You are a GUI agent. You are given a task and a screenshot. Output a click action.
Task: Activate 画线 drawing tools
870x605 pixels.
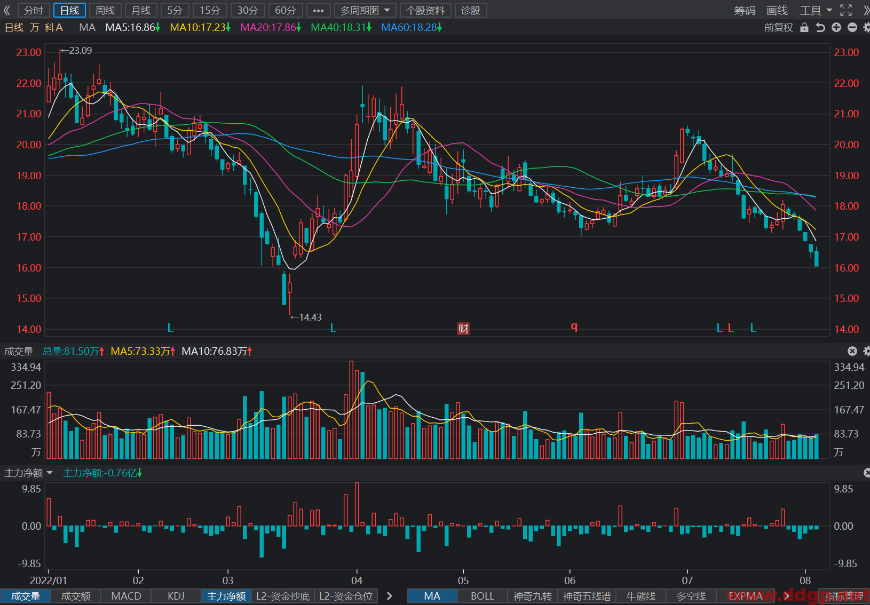pos(777,10)
